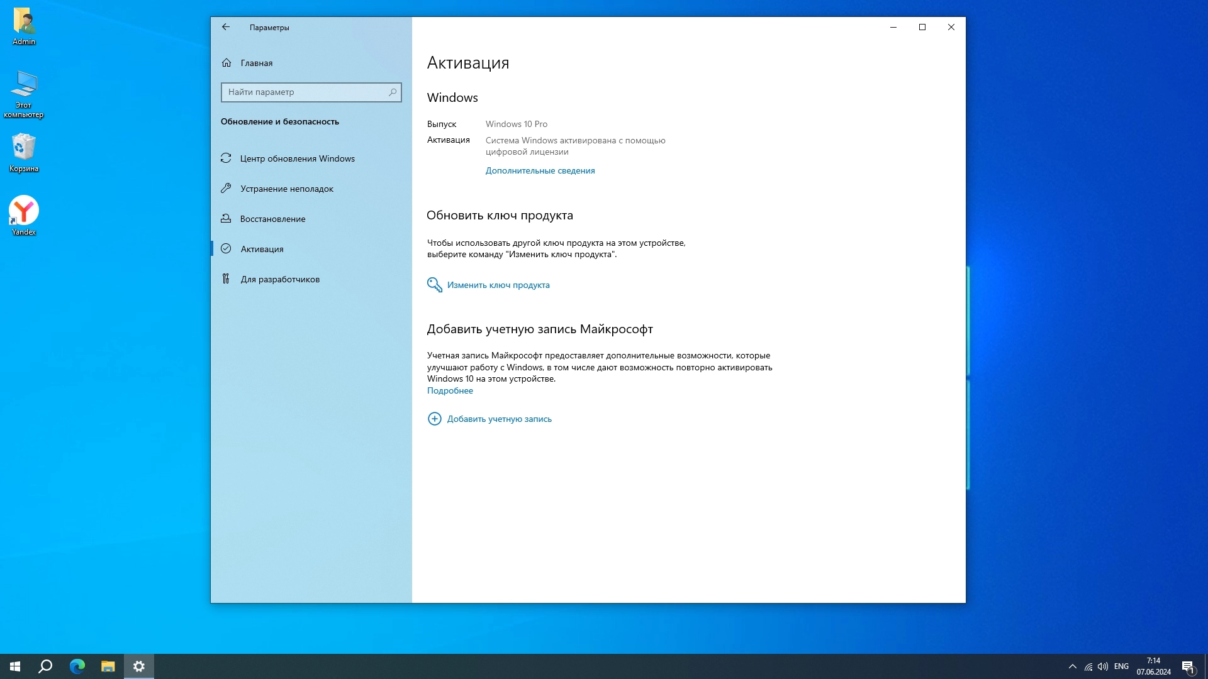Click the back arrow in Settings
The image size is (1208, 679).
(226, 27)
